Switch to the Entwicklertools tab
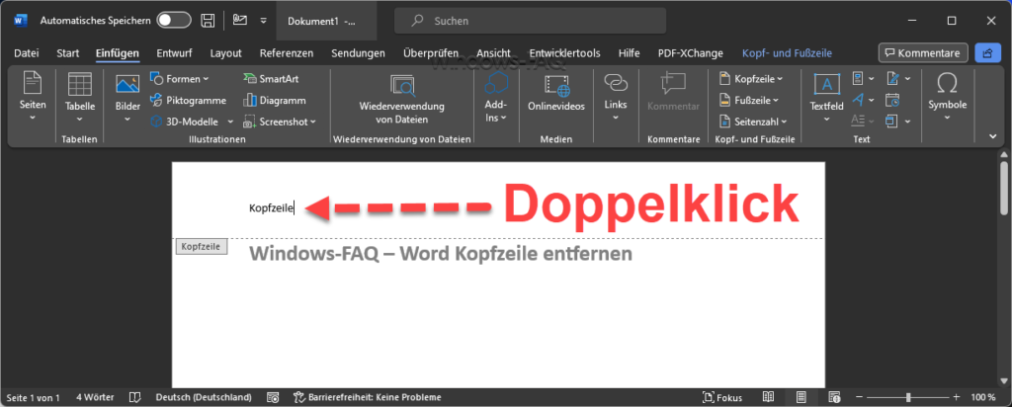The width and height of the screenshot is (1012, 407). pos(564,53)
